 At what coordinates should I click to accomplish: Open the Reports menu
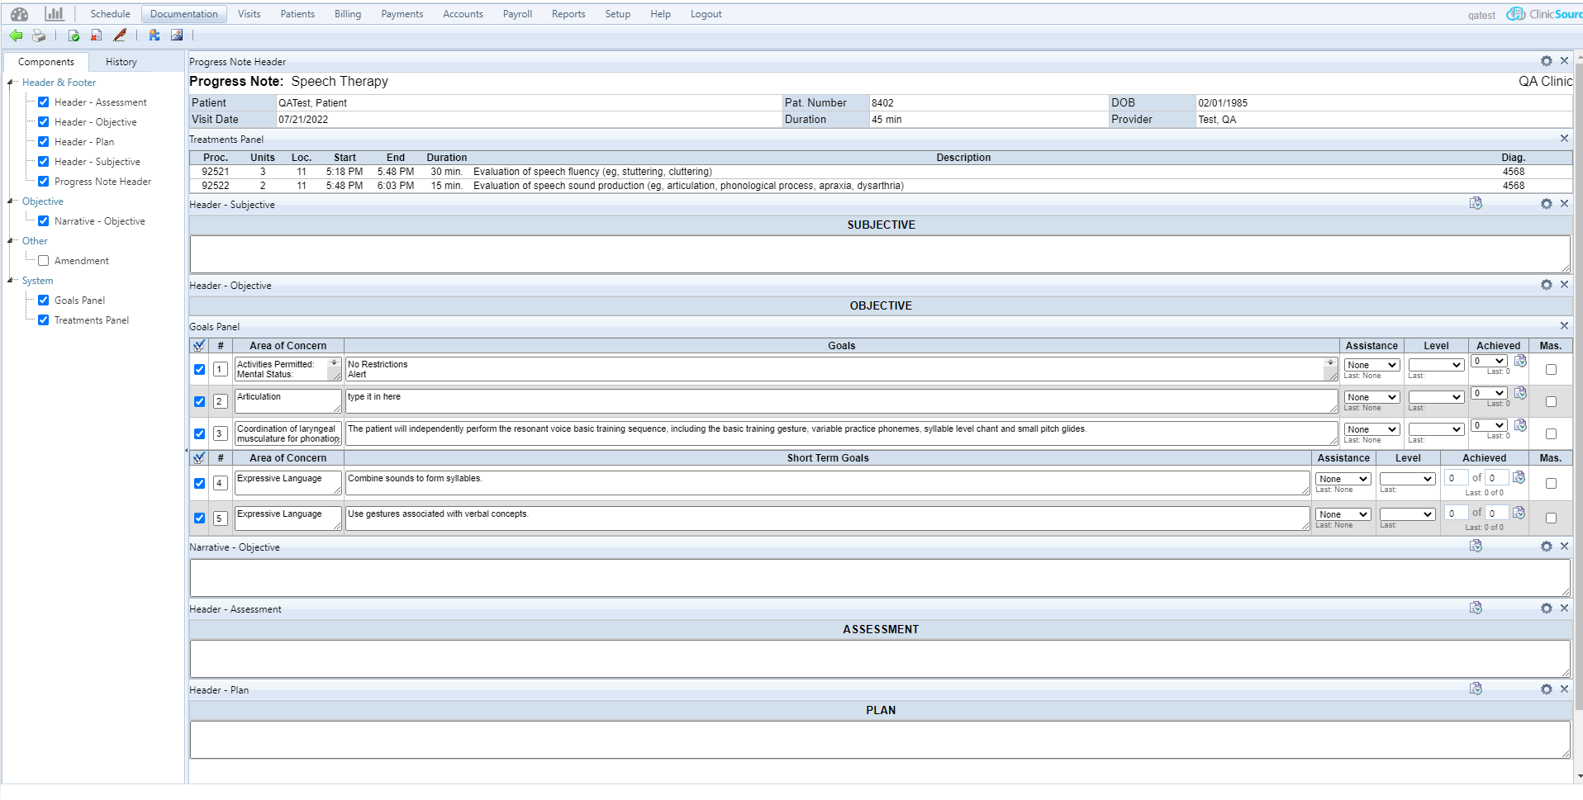[x=568, y=14]
